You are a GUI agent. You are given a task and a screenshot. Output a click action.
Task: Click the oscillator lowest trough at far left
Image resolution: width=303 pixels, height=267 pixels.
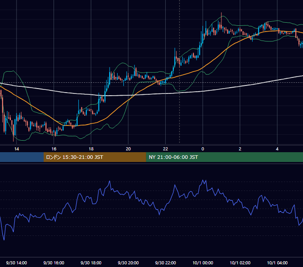pos(4,240)
